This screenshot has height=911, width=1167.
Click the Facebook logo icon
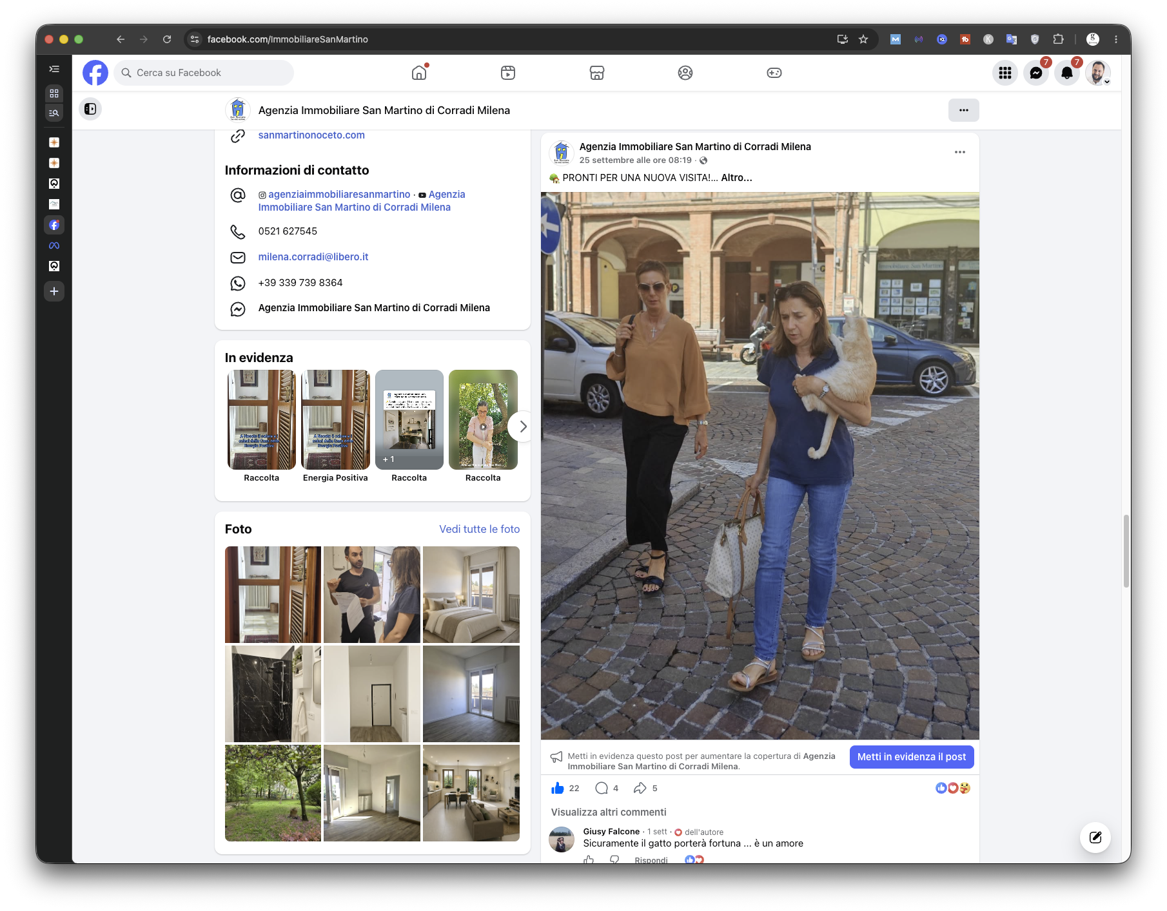tap(95, 73)
